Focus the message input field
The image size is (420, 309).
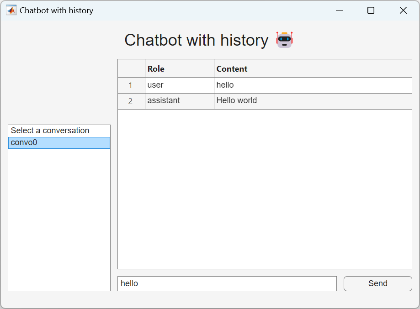[x=227, y=283]
